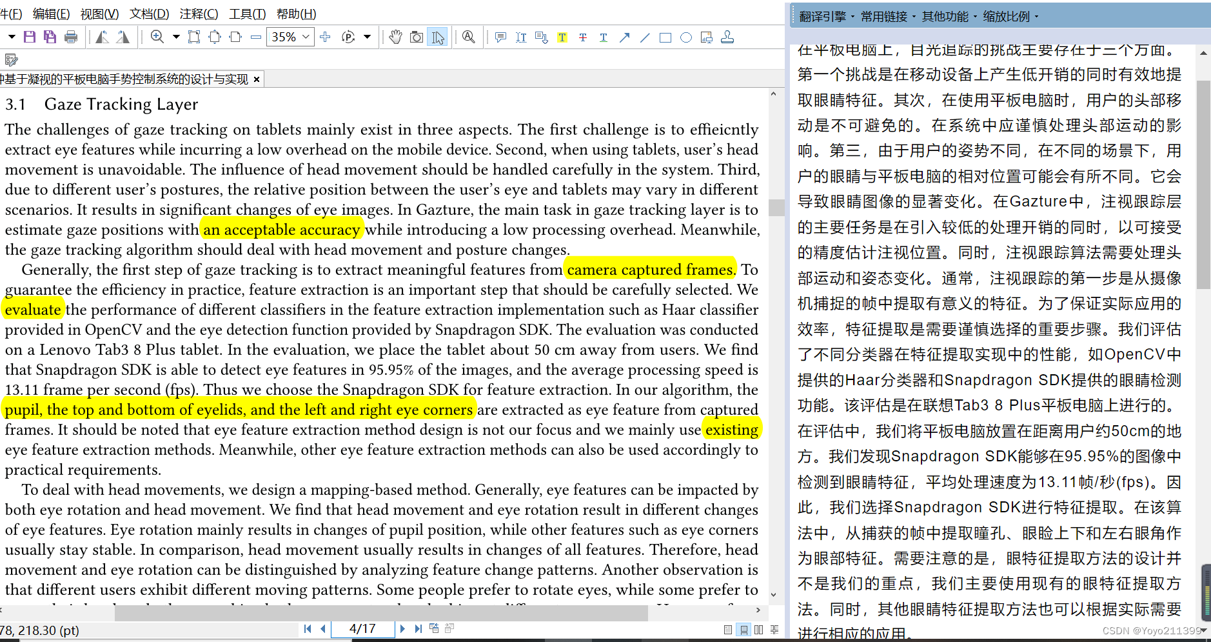This screenshot has height=642, width=1211.
Task: Select the Zoom In magnifier tool
Action: point(157,37)
